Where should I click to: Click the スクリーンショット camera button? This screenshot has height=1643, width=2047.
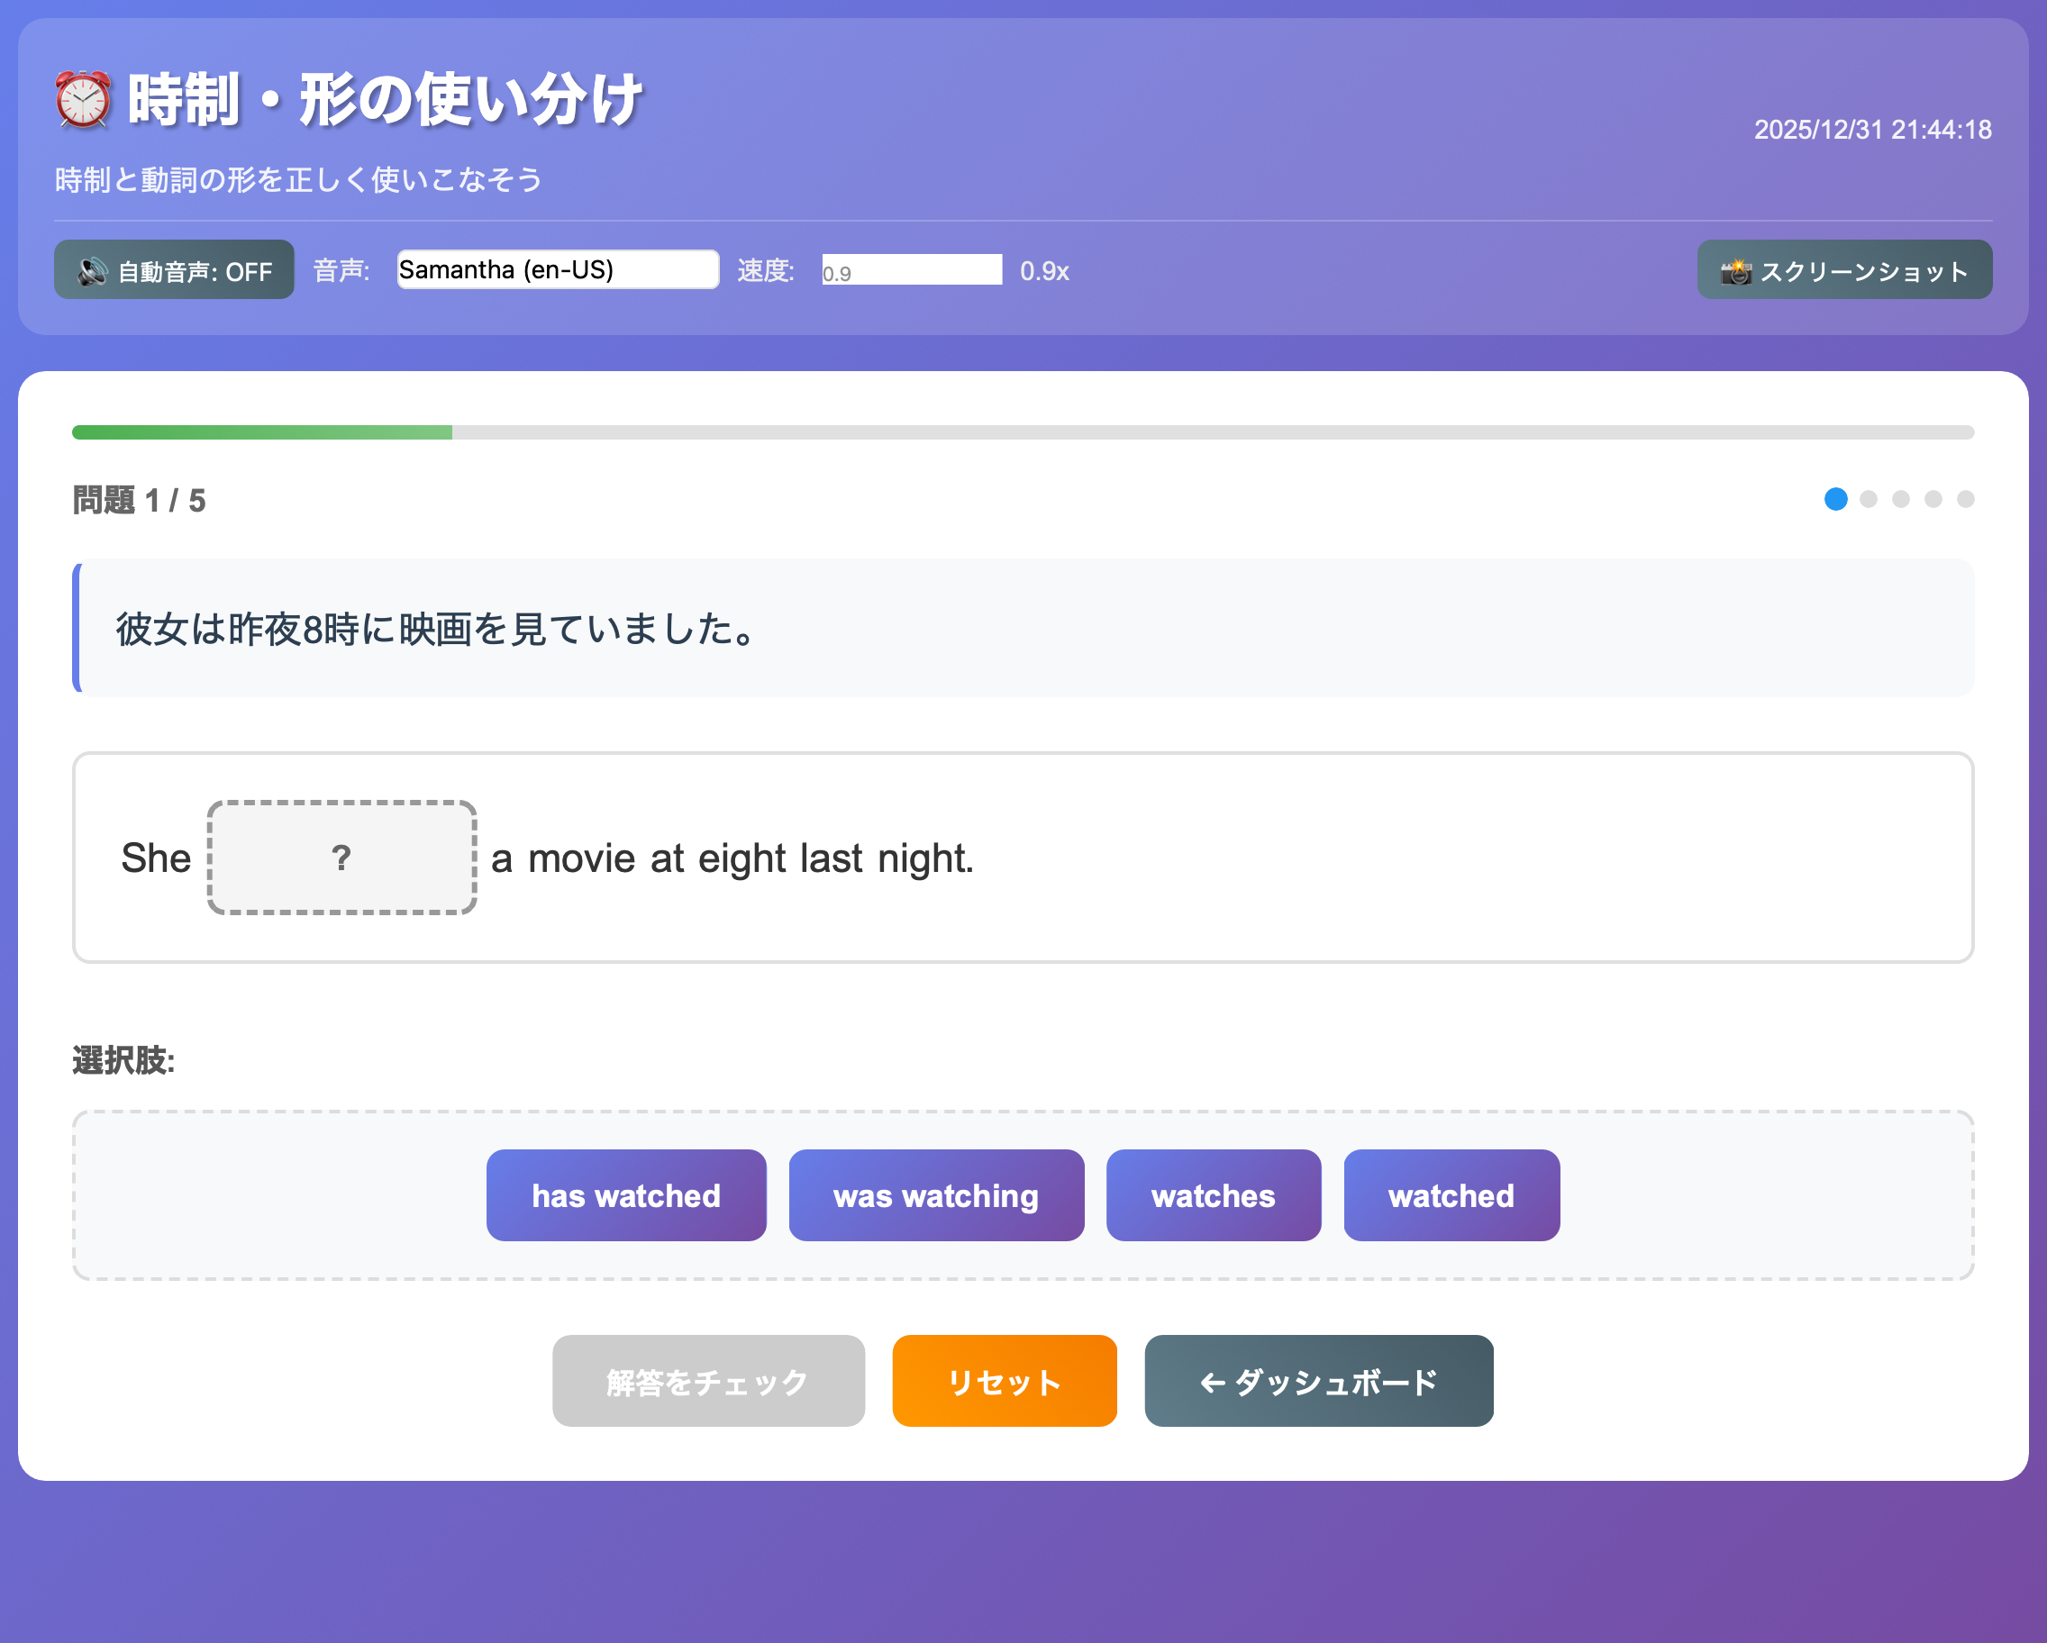pos(1842,270)
